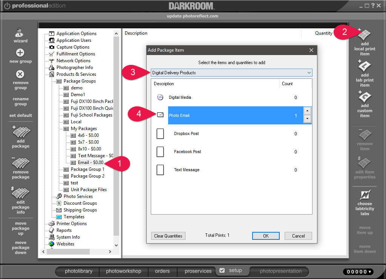Screen dimensions: 386x279
Task: Click the Text Message item icon
Action: 160,170
